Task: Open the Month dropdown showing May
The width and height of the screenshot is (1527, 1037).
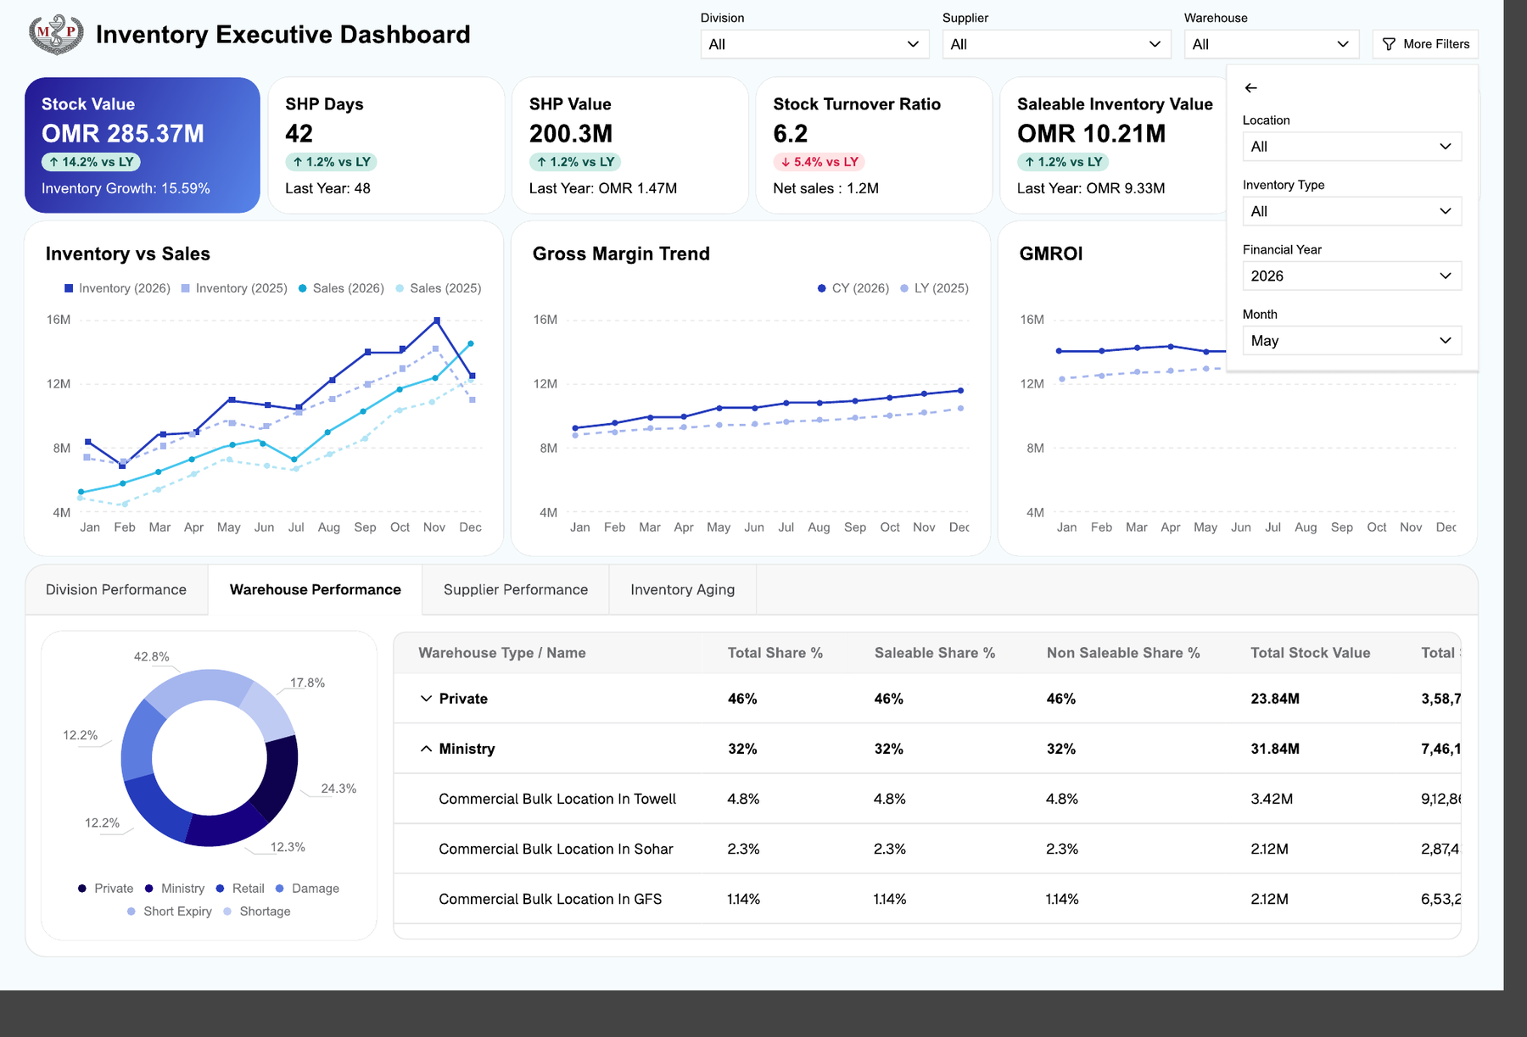Action: pos(1351,340)
